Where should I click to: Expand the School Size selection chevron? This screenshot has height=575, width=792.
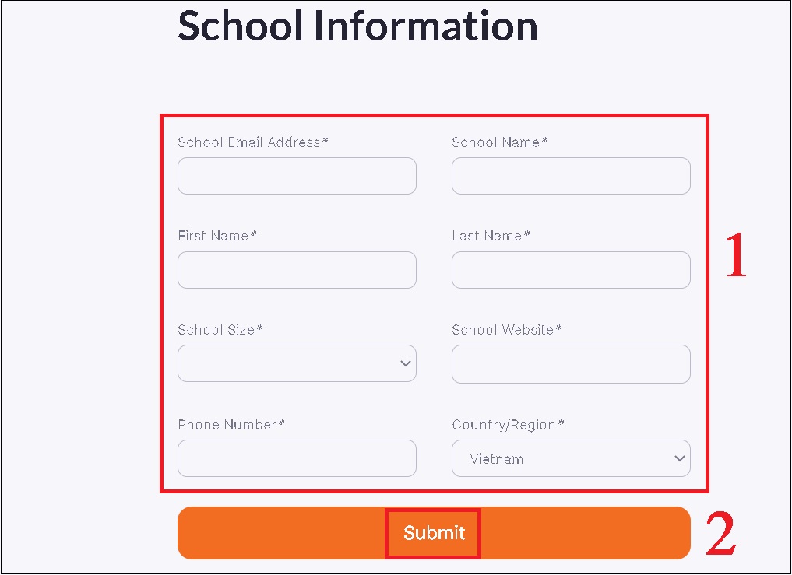pos(405,363)
